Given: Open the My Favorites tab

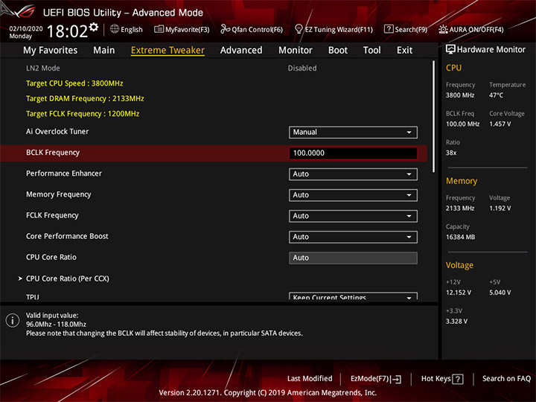Looking at the screenshot, I should tap(51, 51).
